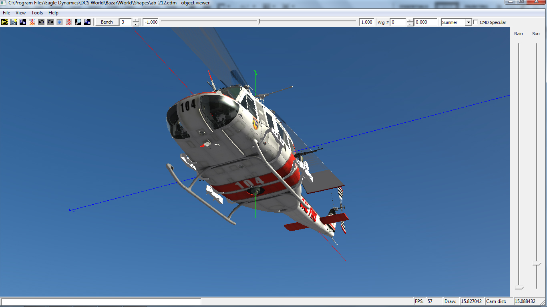The width and height of the screenshot is (547, 307).
Task: Click the magnifying glass icon
Action: (78, 22)
